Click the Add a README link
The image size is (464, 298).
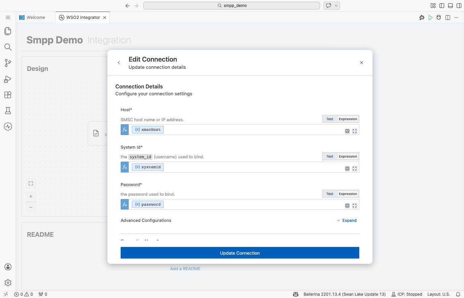click(x=185, y=269)
